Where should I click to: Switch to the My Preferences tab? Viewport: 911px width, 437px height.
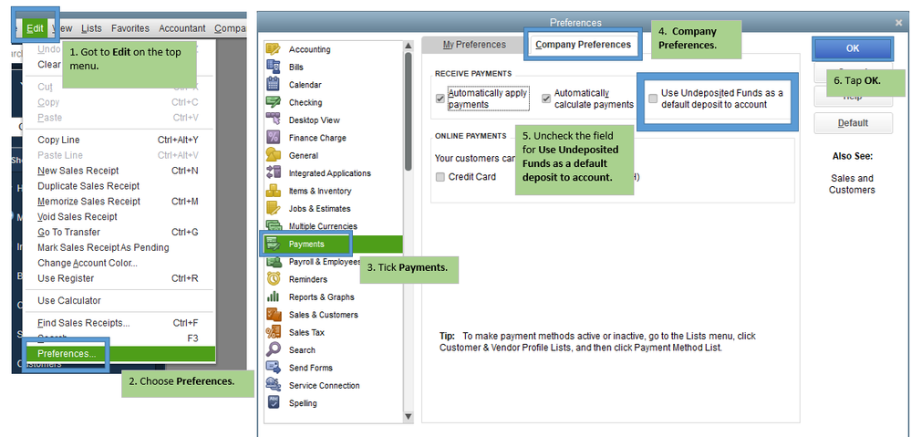click(474, 44)
